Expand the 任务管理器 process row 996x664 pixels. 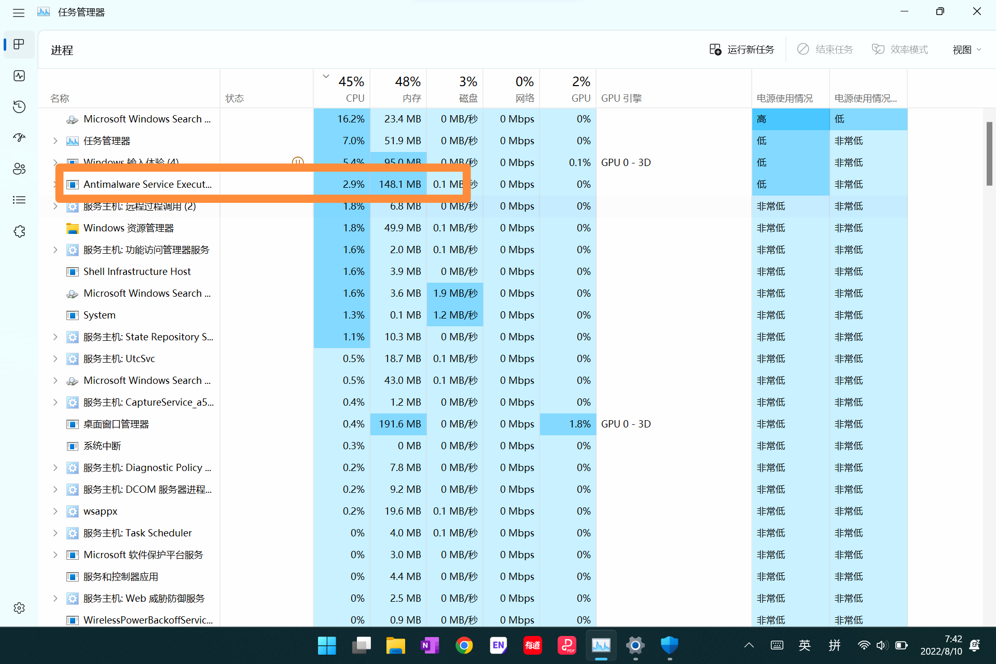[x=55, y=141]
